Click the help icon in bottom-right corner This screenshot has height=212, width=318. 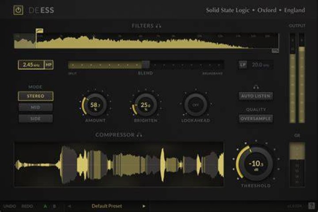click(311, 206)
